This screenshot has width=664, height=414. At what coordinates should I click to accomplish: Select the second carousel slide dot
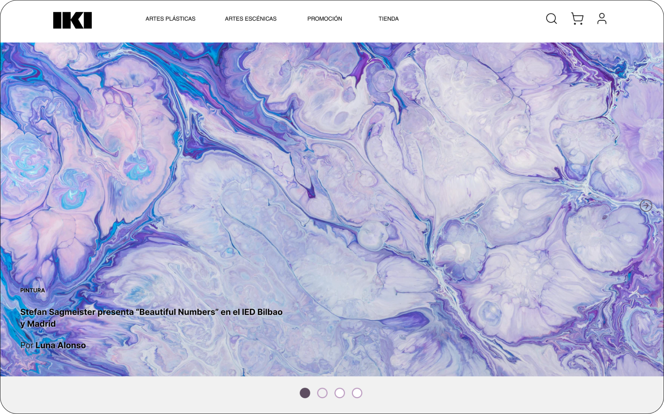coord(322,393)
